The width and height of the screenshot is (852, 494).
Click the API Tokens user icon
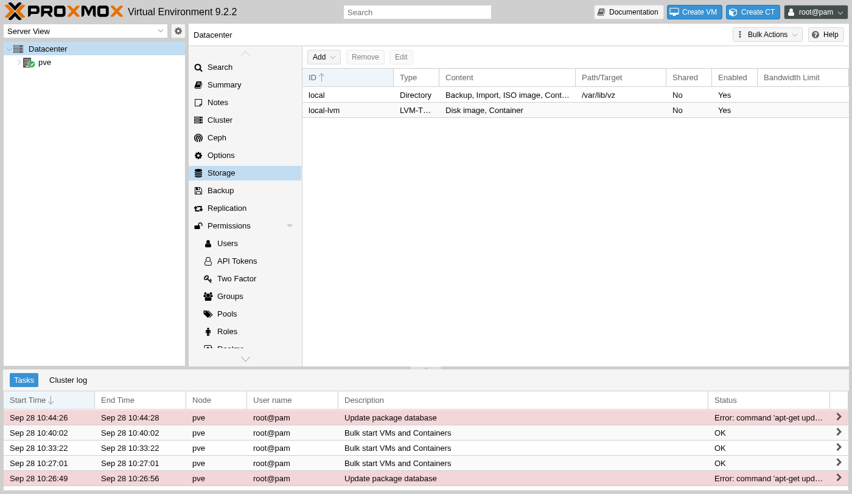click(208, 261)
